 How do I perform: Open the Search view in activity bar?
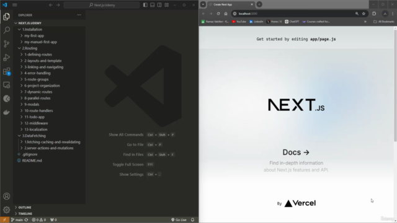[x=7, y=30]
